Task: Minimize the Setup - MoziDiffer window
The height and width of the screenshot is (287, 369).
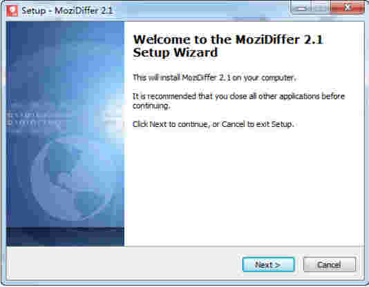Action: coord(301,8)
